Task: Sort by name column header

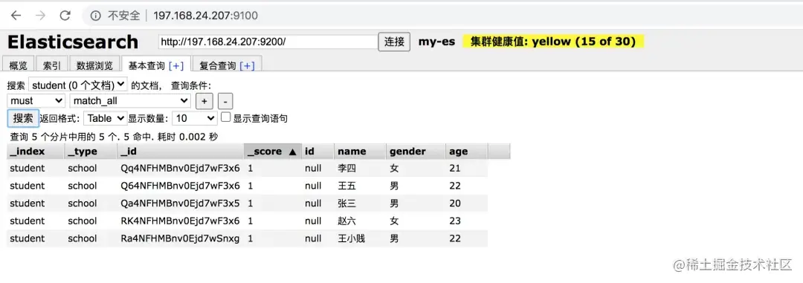Action: [360, 152]
